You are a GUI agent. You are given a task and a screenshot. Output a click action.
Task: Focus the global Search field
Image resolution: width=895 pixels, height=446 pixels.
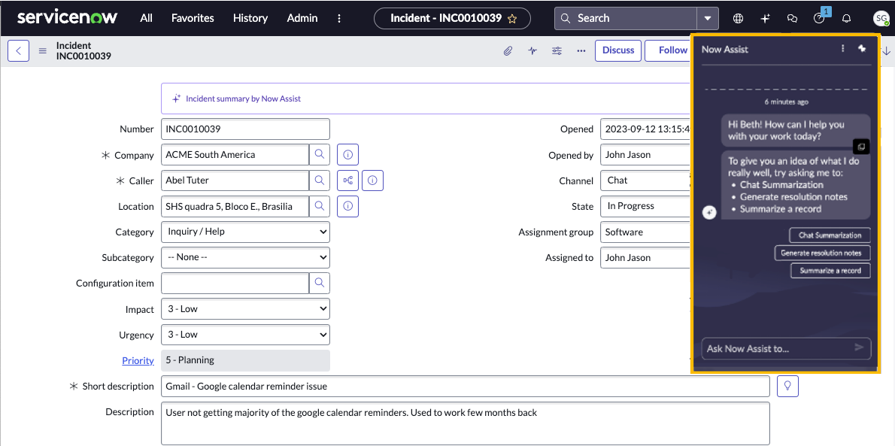coord(626,18)
